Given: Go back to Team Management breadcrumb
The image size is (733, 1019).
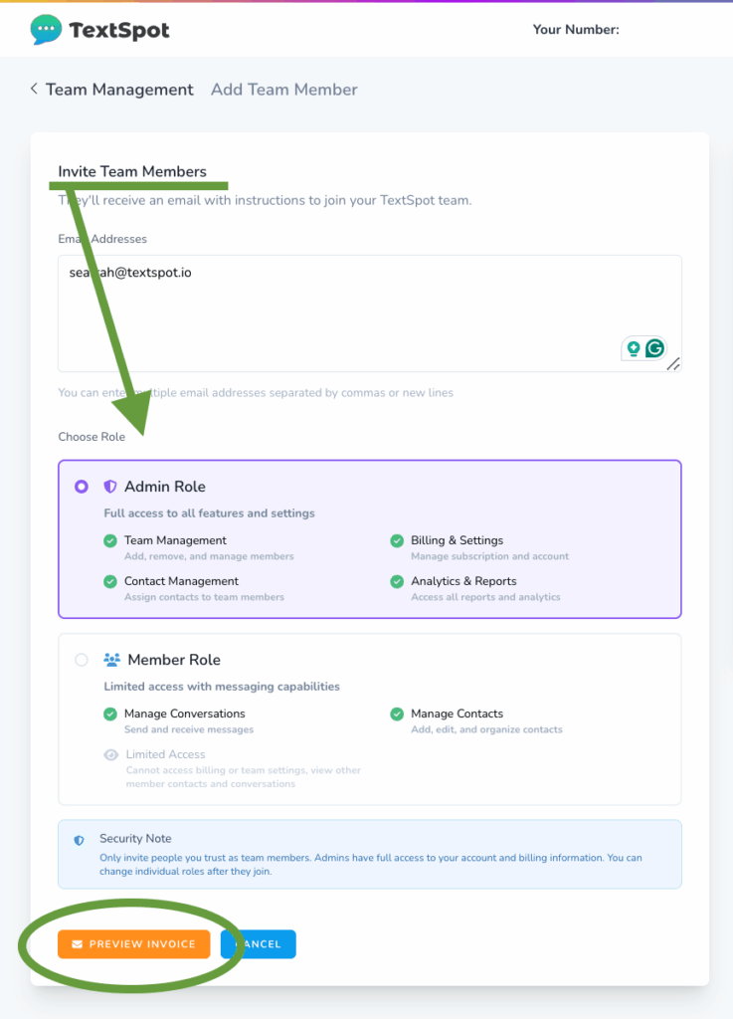Looking at the screenshot, I should click(119, 90).
